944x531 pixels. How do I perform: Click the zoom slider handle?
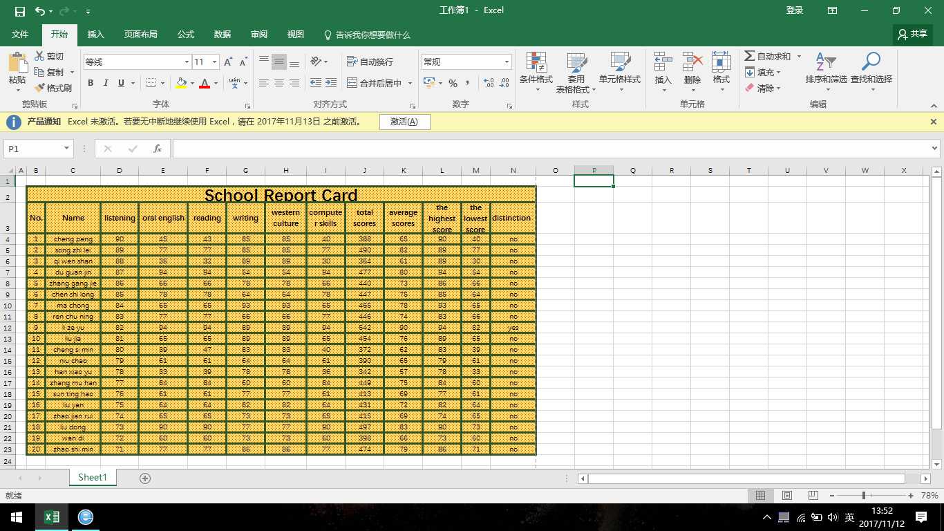pos(863,496)
